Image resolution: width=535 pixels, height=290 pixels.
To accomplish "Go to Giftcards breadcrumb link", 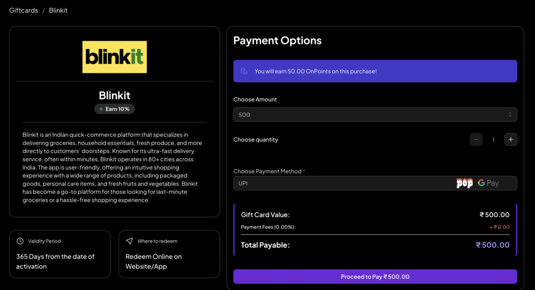I will [24, 10].
